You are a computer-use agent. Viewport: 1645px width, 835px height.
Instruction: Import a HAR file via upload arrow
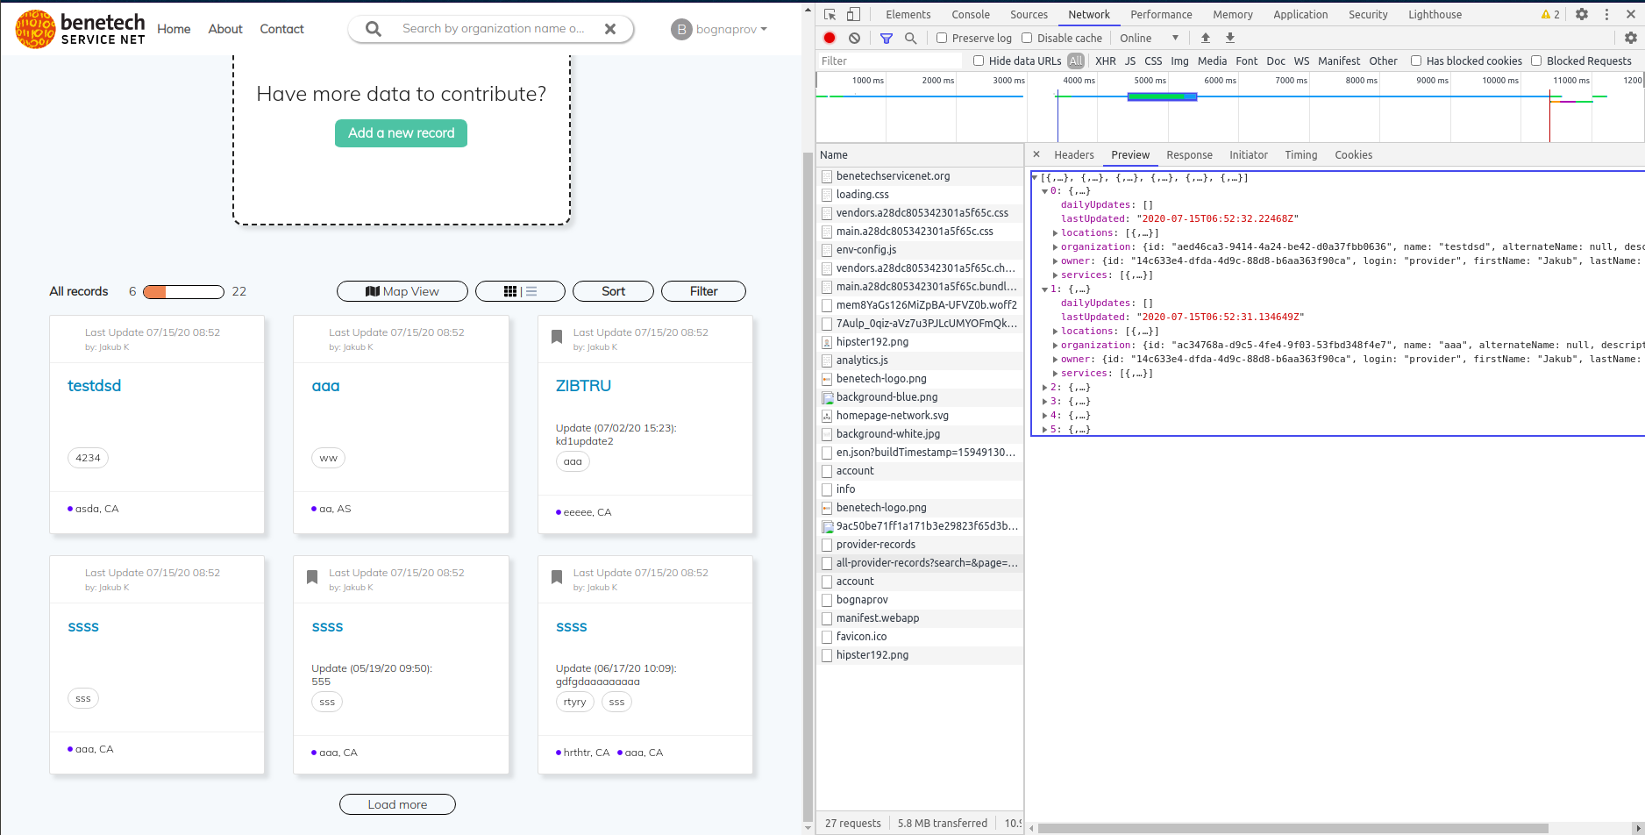click(1205, 38)
